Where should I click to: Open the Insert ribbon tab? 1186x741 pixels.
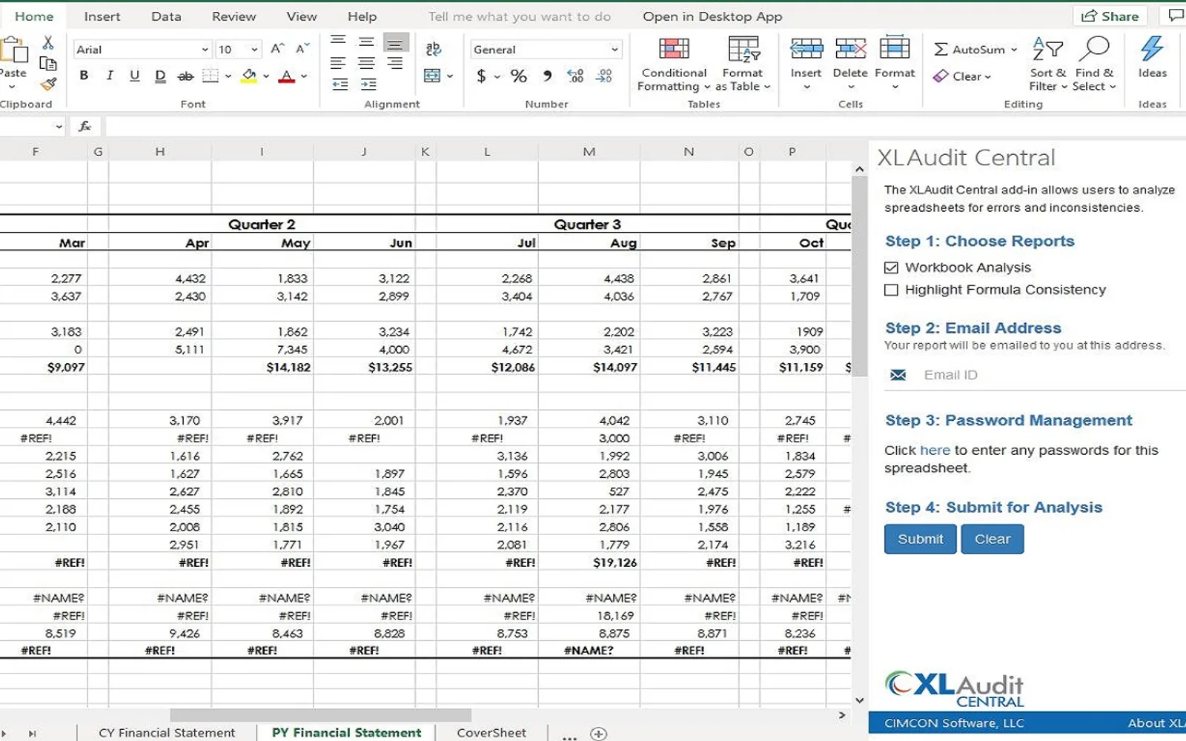pyautogui.click(x=102, y=16)
